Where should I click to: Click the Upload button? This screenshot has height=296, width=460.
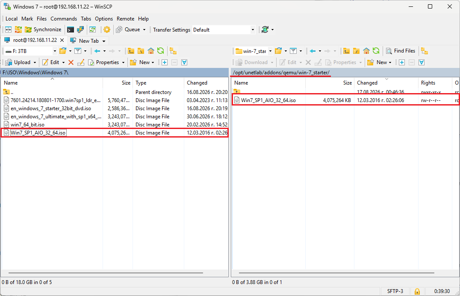click(18, 62)
